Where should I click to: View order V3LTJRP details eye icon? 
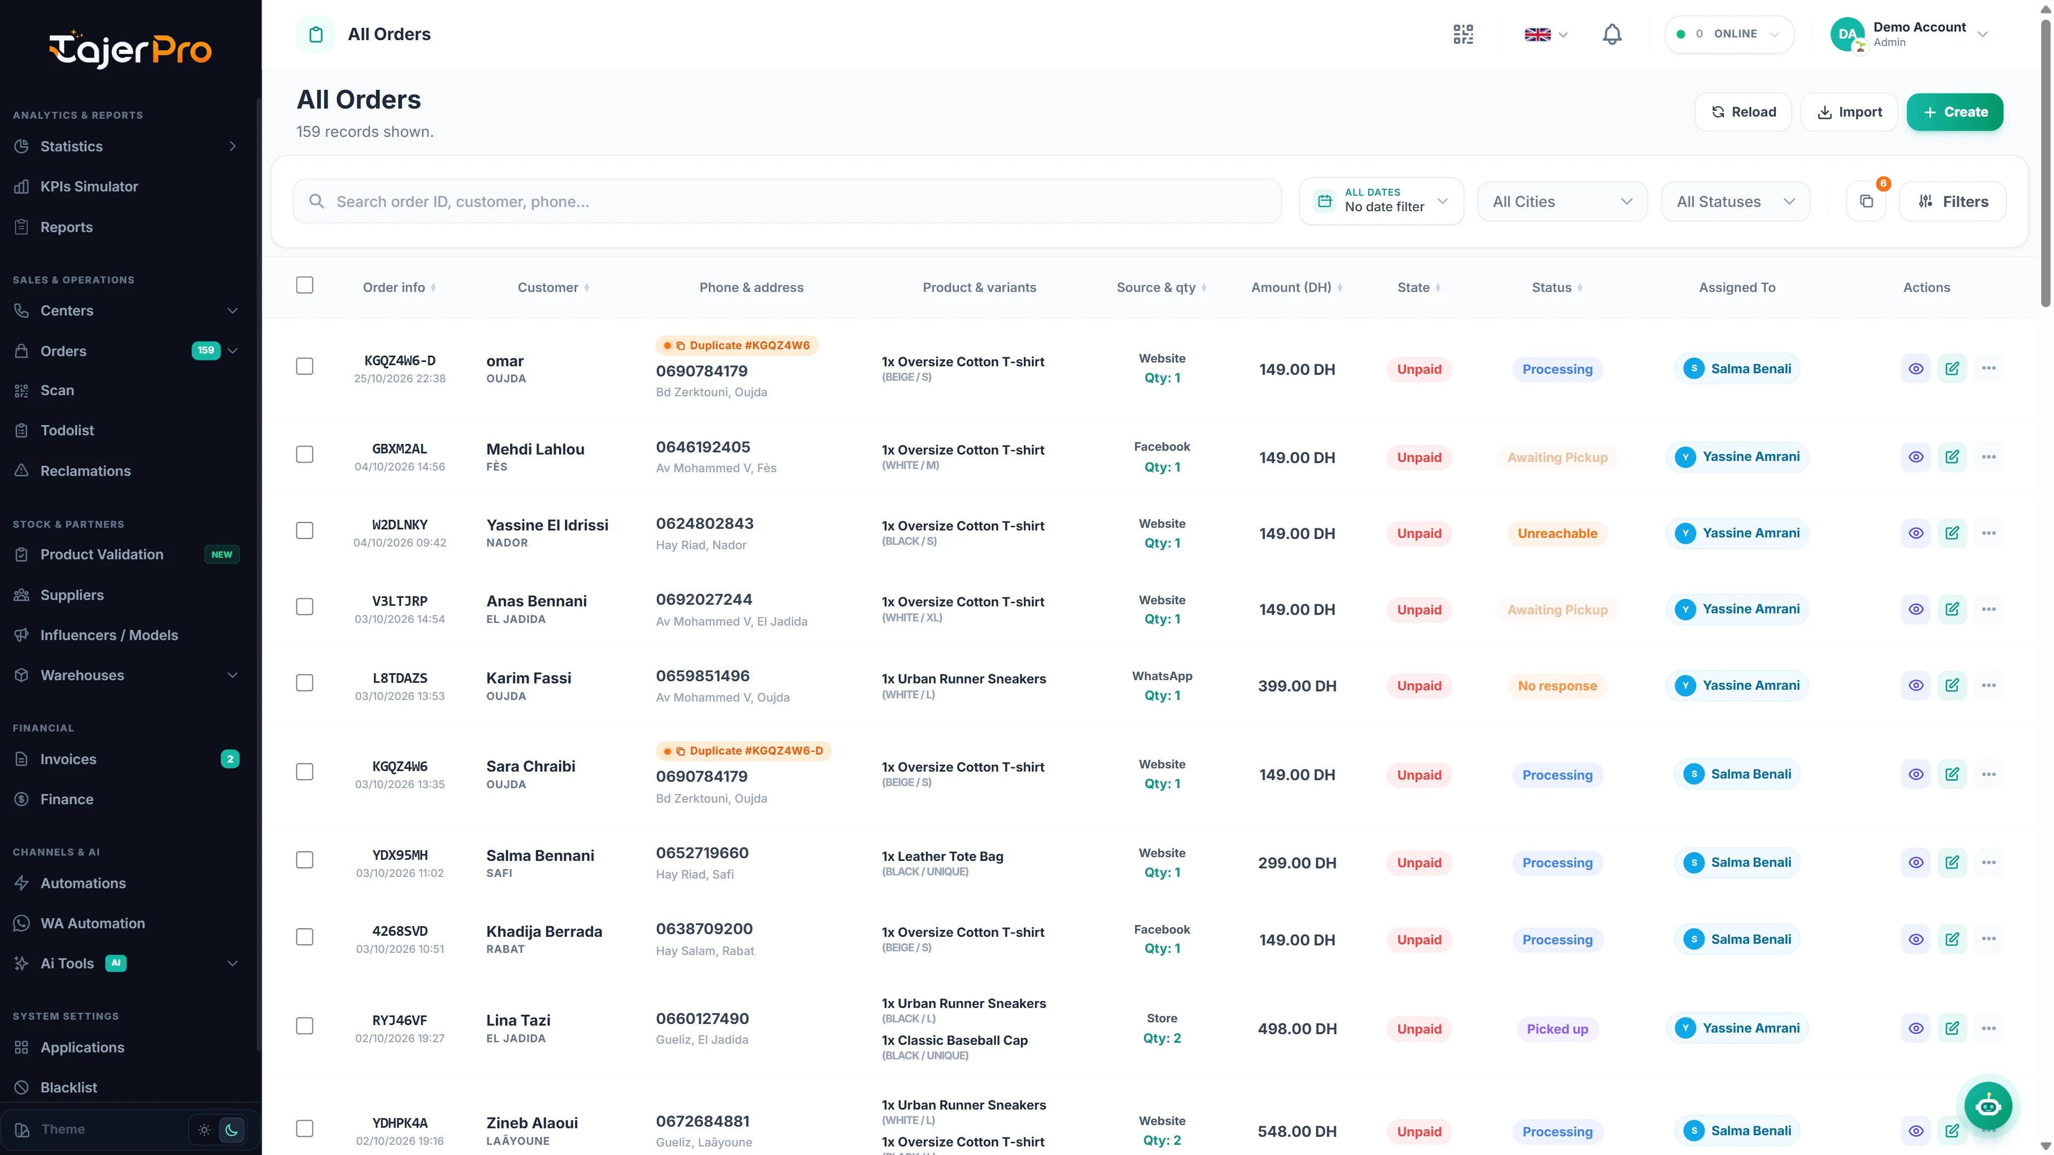tap(1915, 609)
